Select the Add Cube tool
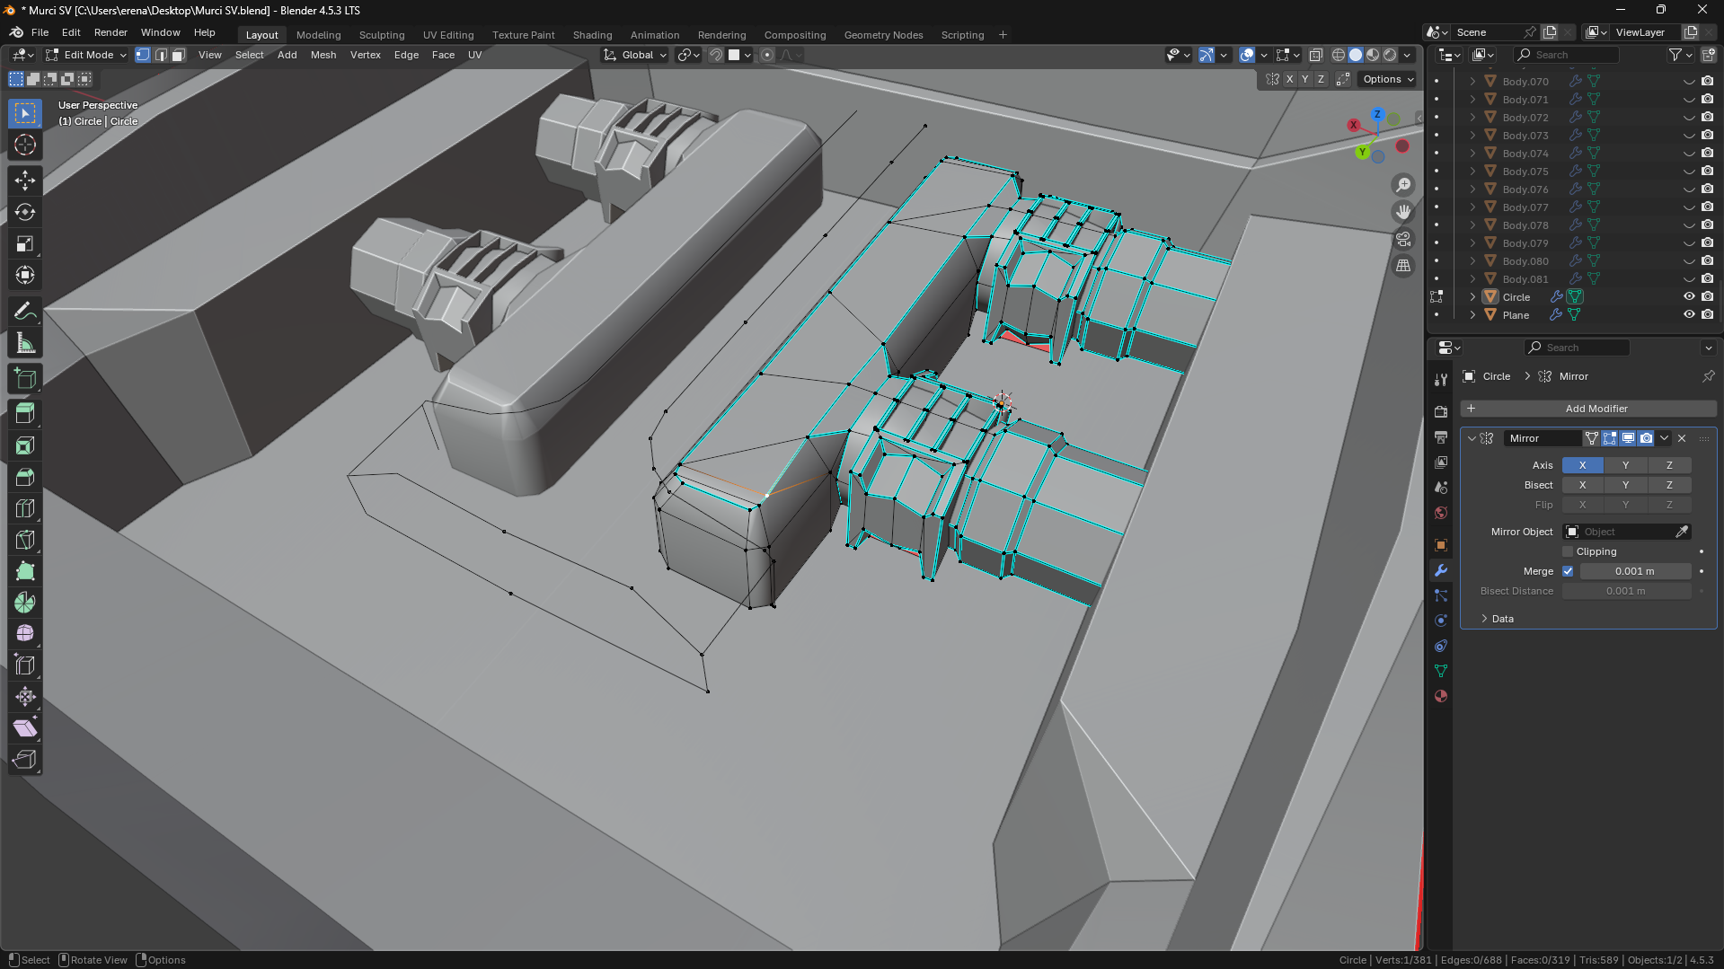1724x969 pixels. (x=25, y=378)
